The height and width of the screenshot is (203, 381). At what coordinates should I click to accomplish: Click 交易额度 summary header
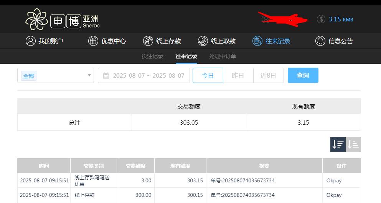click(189, 106)
